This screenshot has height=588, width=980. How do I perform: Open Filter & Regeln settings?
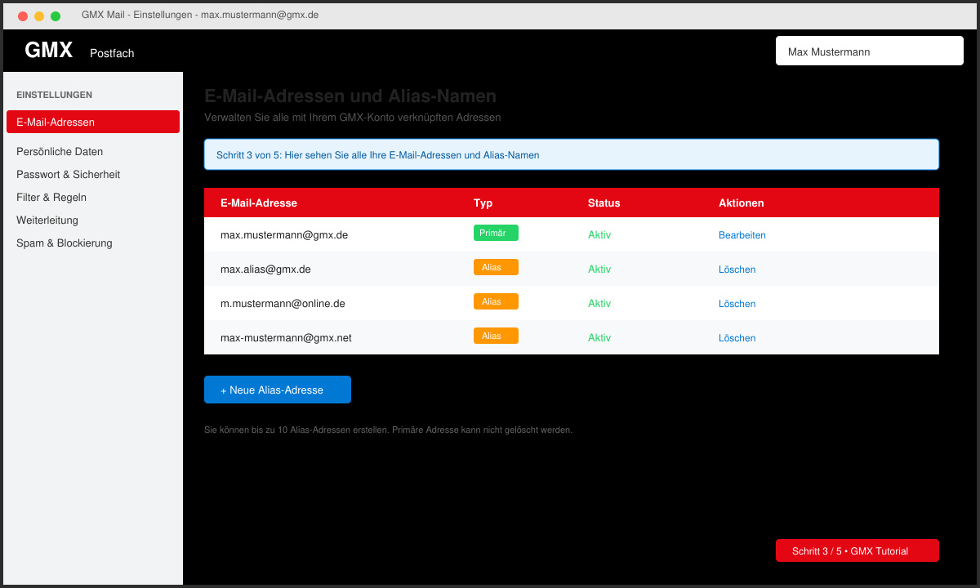point(51,197)
